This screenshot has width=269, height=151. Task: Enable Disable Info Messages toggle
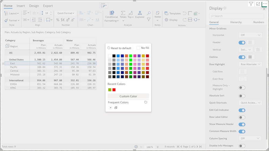242,146
